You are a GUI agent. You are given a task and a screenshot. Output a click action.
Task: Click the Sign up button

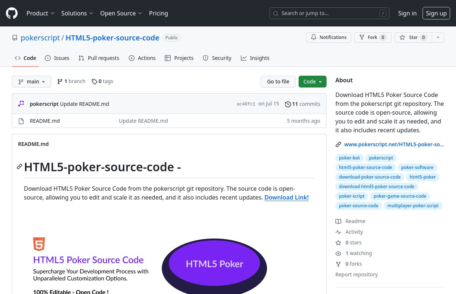pyautogui.click(x=436, y=13)
